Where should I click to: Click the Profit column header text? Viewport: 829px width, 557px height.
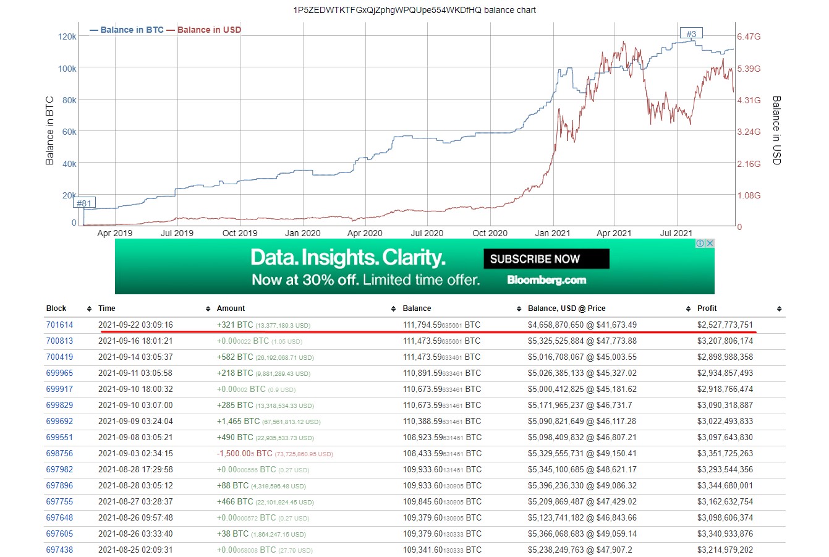click(x=707, y=308)
